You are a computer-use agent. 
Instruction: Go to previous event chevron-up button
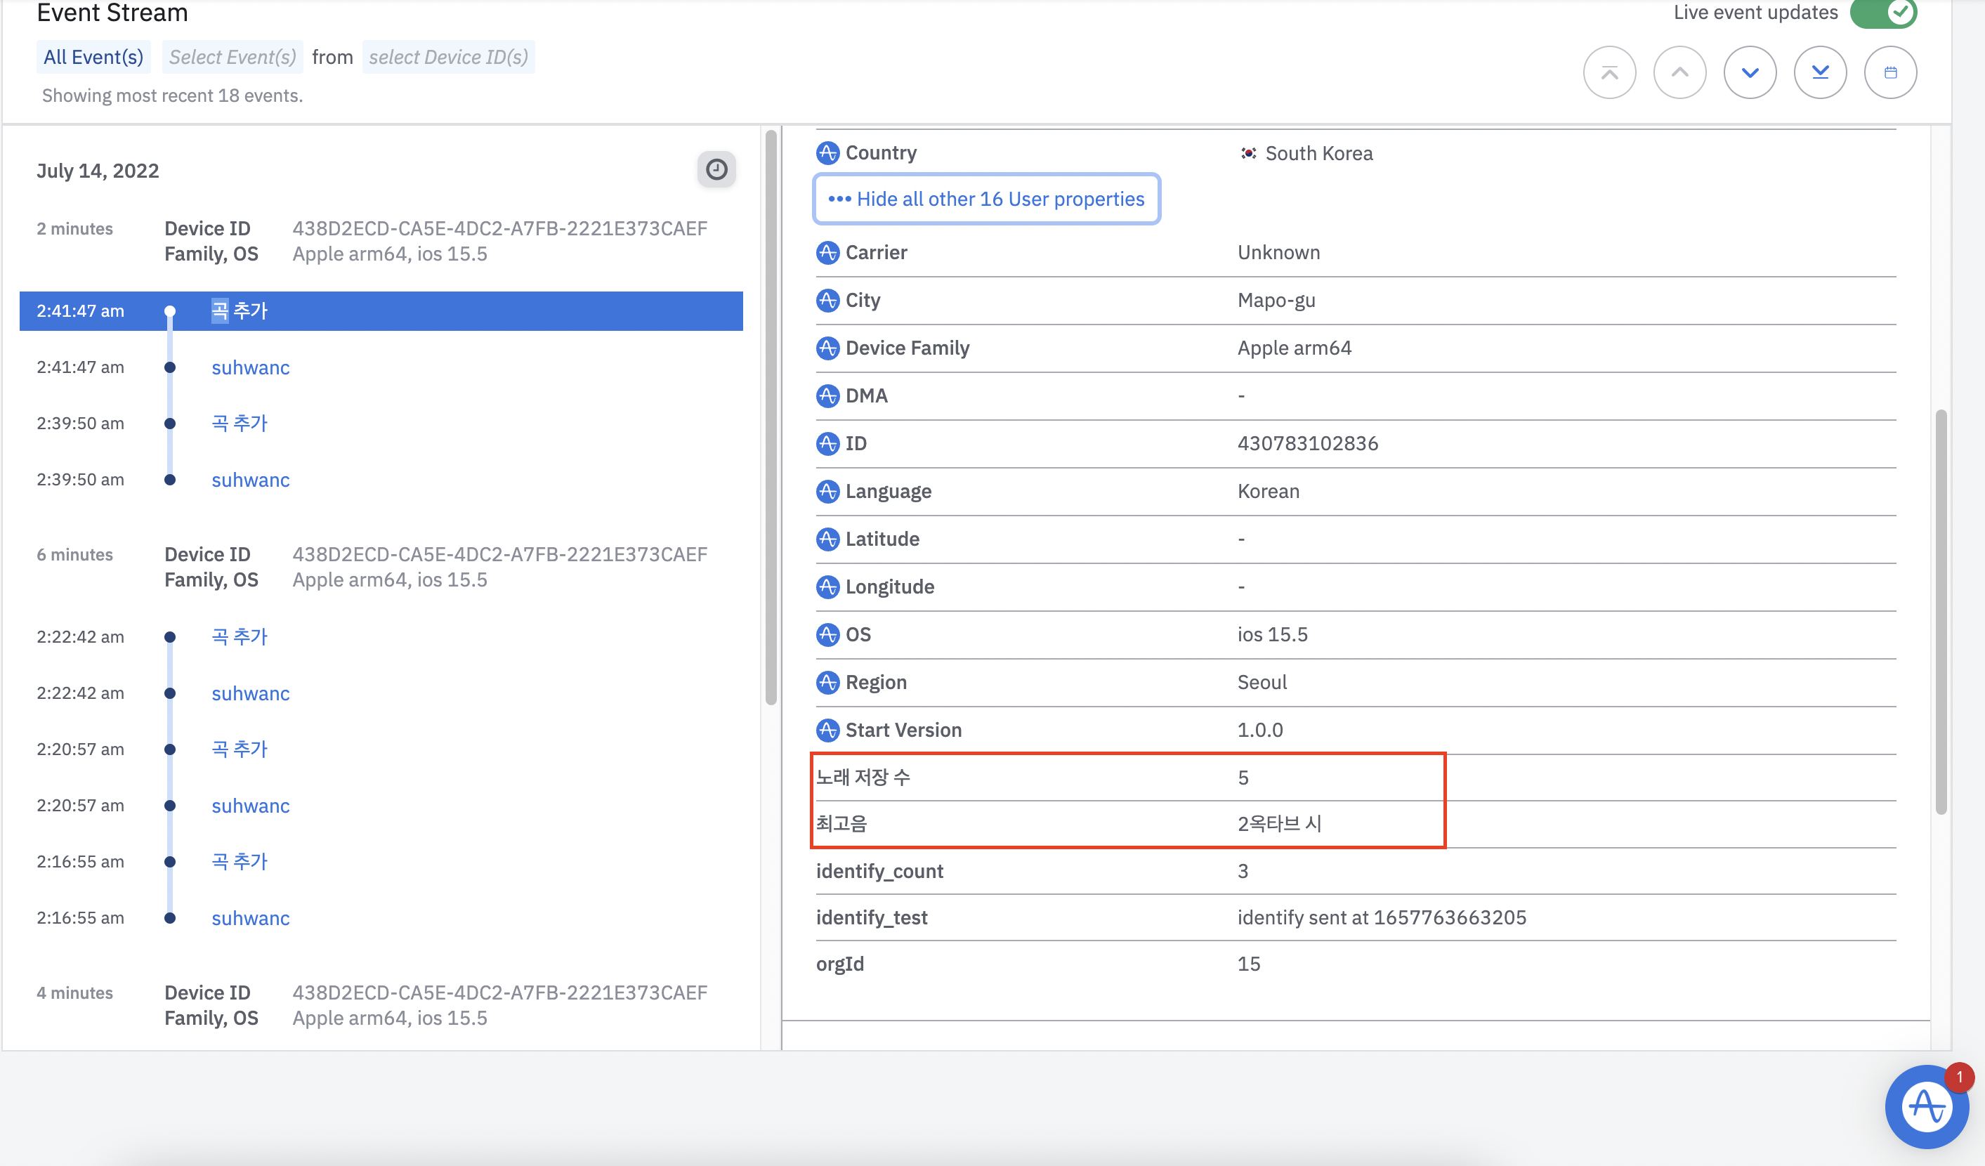(x=1679, y=73)
